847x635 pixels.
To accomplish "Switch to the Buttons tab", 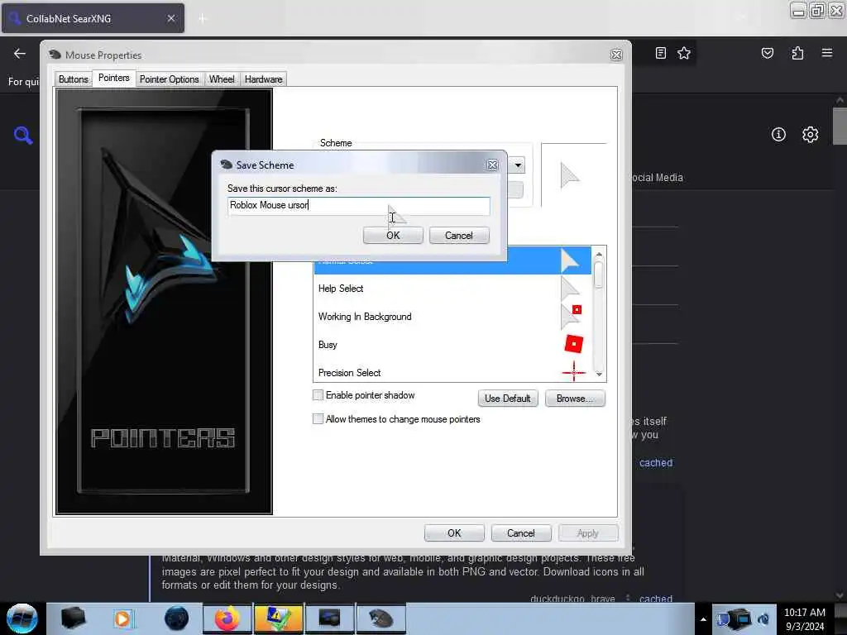I will [73, 79].
